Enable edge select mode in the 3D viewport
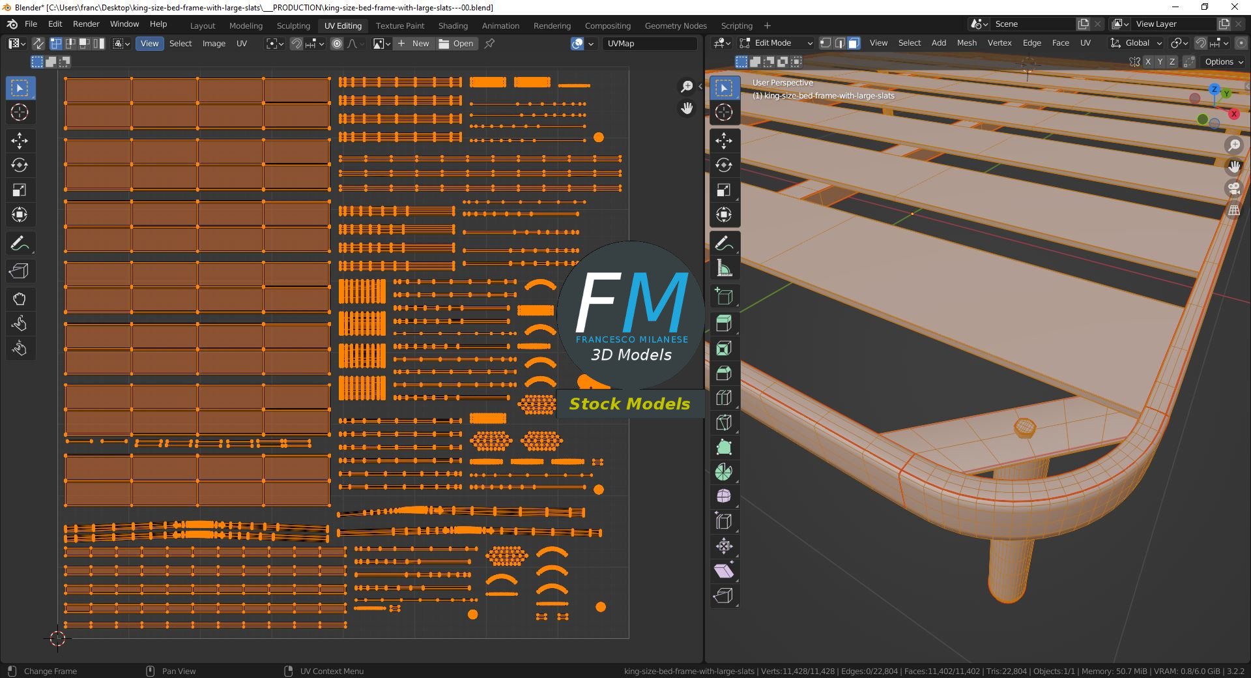 [x=840, y=43]
